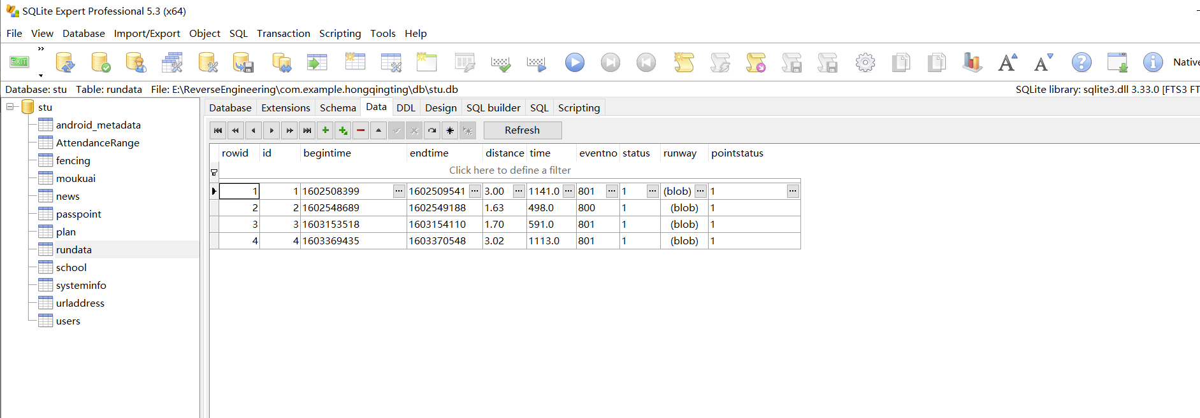Viewport: 1200px width, 418px height.
Task: Click the blue play Execute SQL icon
Action: pos(574,62)
